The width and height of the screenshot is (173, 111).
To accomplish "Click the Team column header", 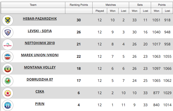I will pos(33,5).
